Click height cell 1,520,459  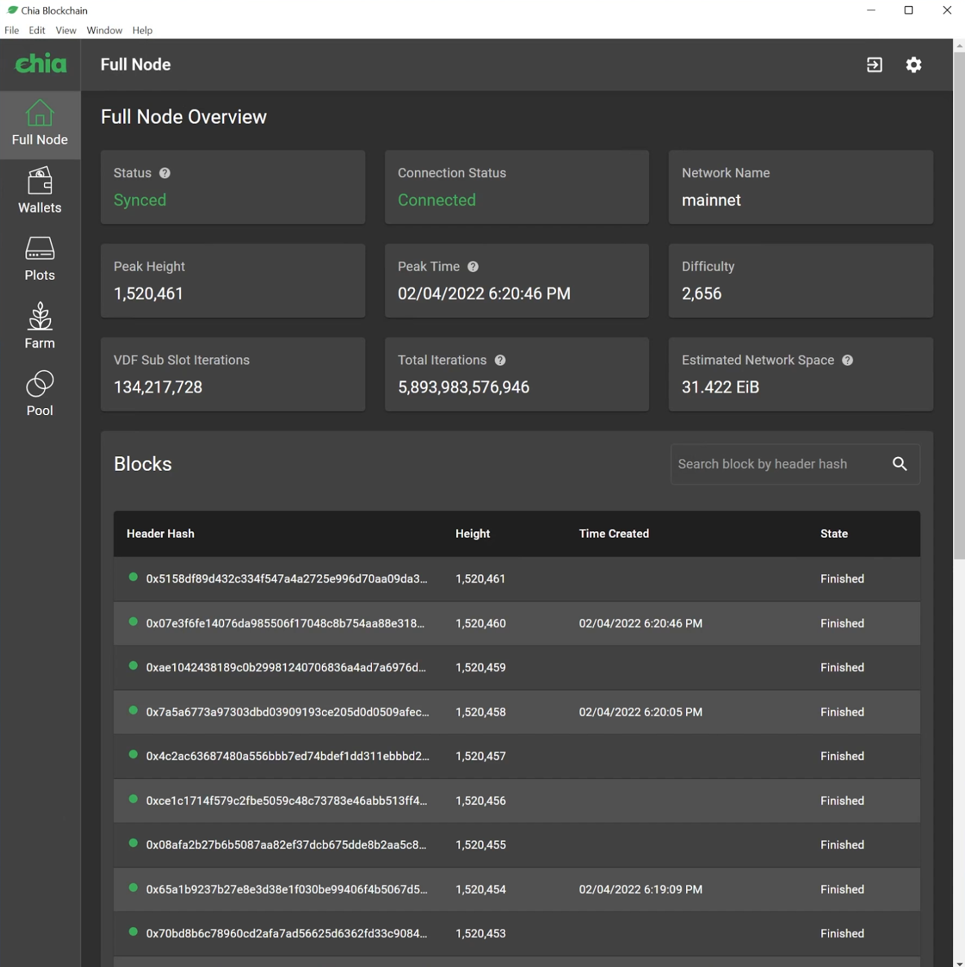481,667
